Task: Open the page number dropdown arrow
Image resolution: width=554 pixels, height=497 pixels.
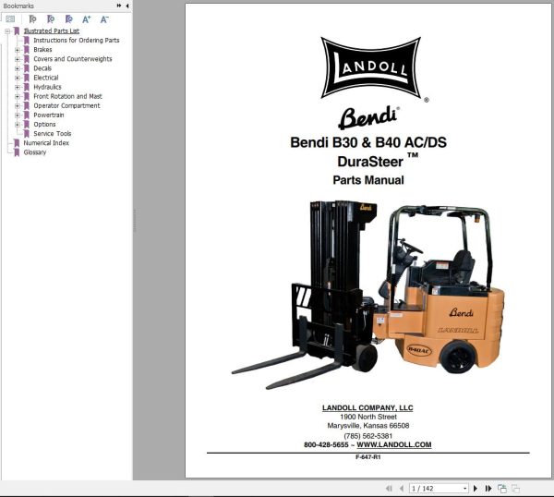Action: coord(465,489)
